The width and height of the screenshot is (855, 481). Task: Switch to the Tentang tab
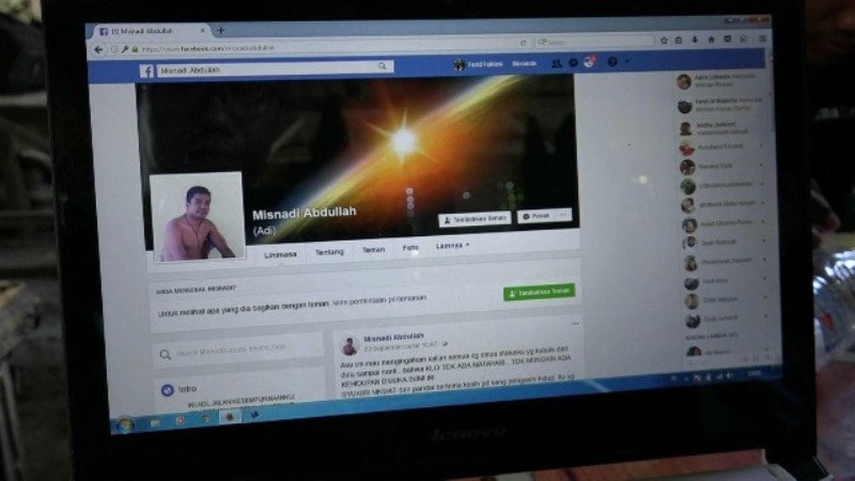click(x=329, y=252)
